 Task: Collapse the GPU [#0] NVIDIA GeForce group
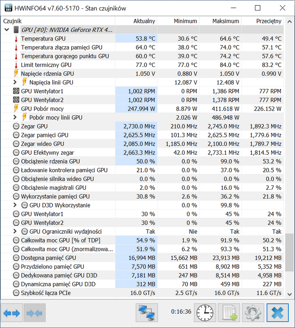(7, 29)
